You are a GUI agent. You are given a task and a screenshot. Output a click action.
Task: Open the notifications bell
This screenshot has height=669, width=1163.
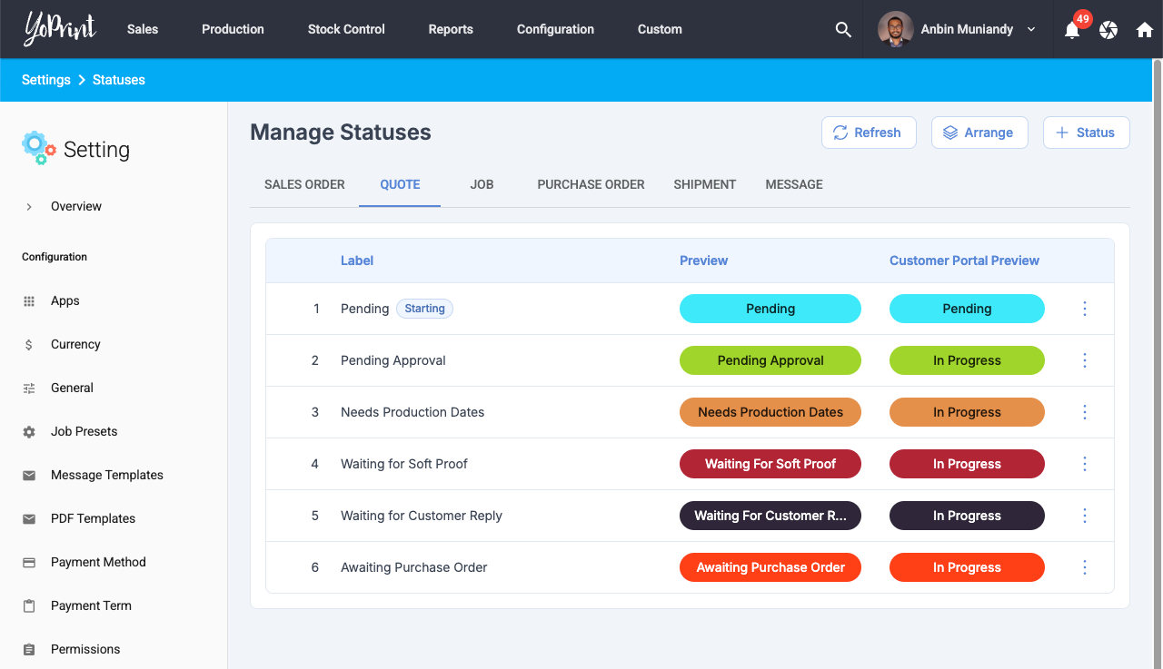(x=1072, y=30)
